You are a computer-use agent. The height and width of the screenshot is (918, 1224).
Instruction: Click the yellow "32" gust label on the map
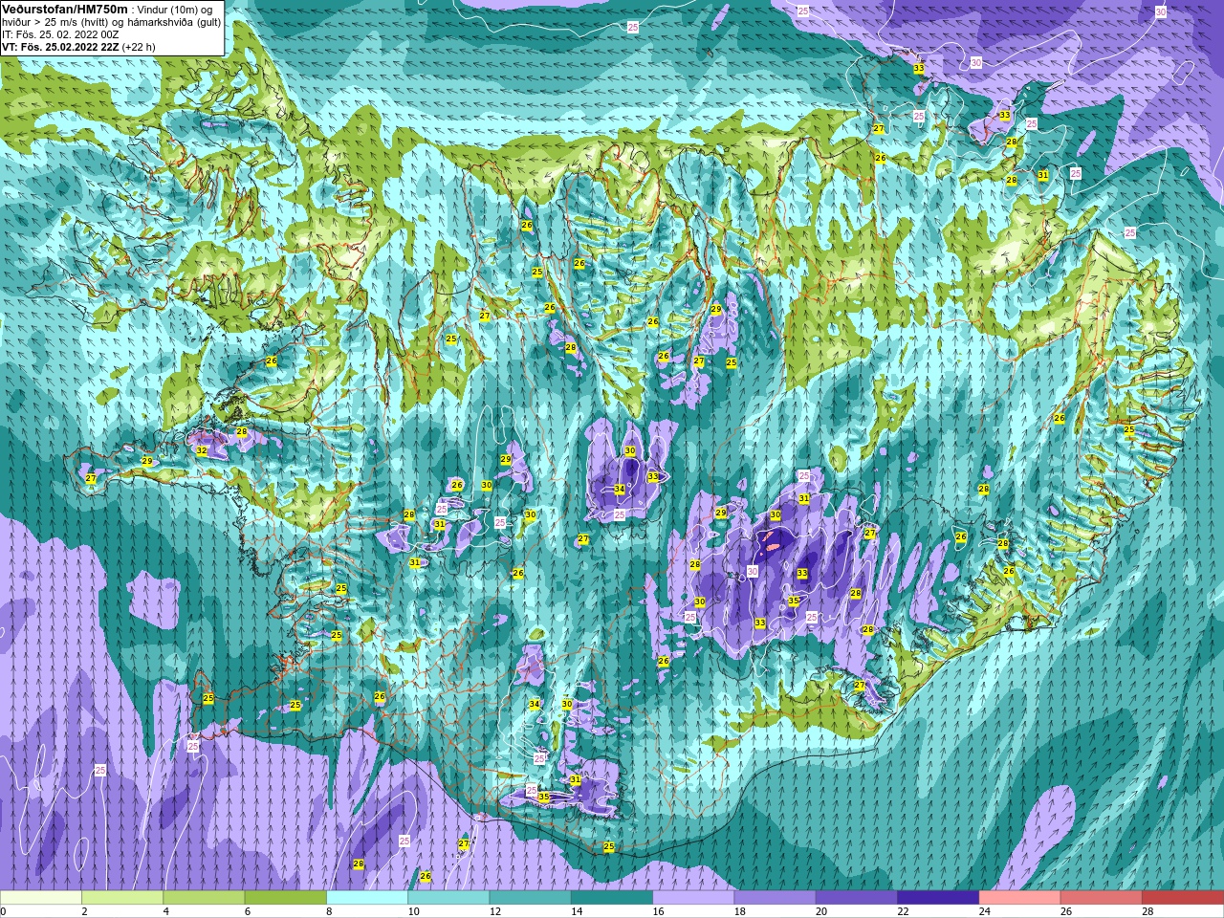[202, 450]
